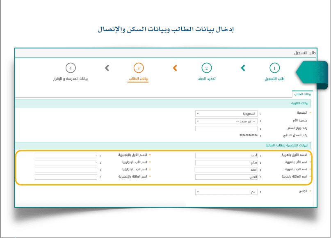331x238 pixels.
Task: Click the بيانات الطالب step label
Action: pos(139,79)
